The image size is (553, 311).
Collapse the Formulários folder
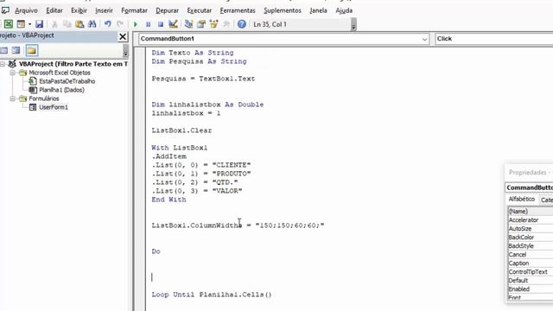point(12,98)
